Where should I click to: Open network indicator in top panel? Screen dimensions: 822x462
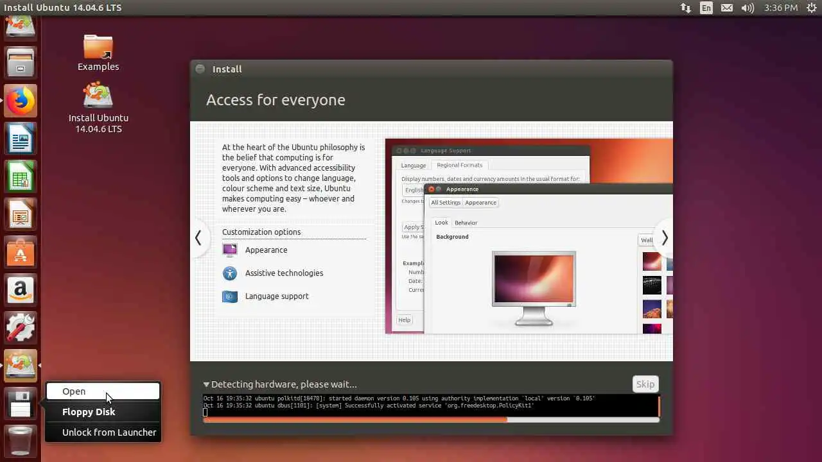pos(686,8)
